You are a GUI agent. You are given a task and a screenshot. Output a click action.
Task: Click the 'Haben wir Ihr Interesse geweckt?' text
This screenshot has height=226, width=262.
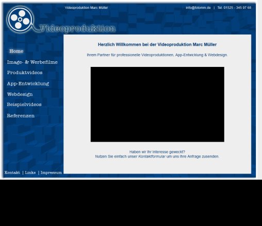157,152
